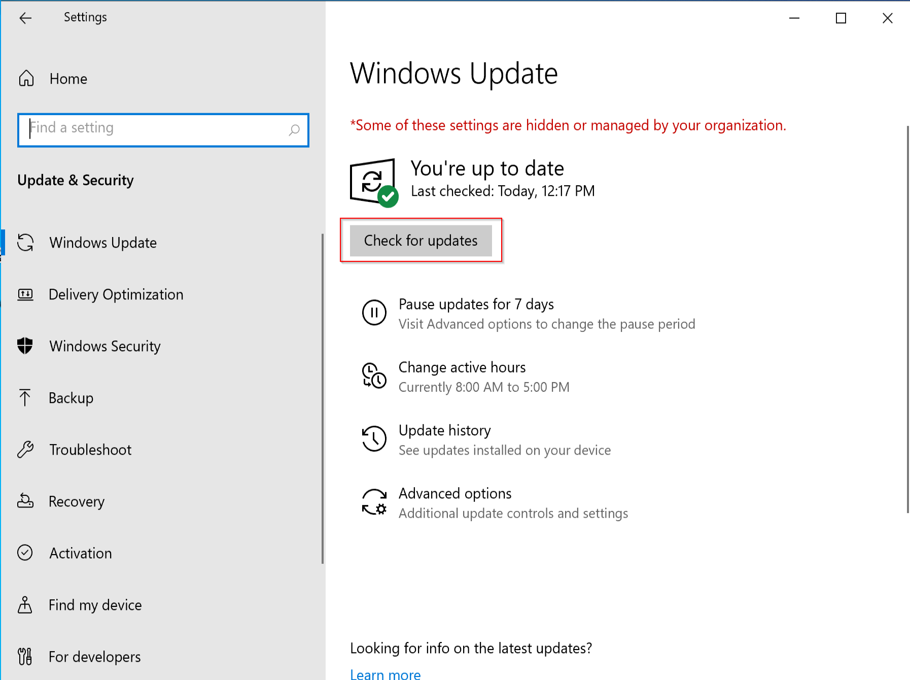910x680 pixels.
Task: Open Windows Update in sidebar
Action: 103,243
